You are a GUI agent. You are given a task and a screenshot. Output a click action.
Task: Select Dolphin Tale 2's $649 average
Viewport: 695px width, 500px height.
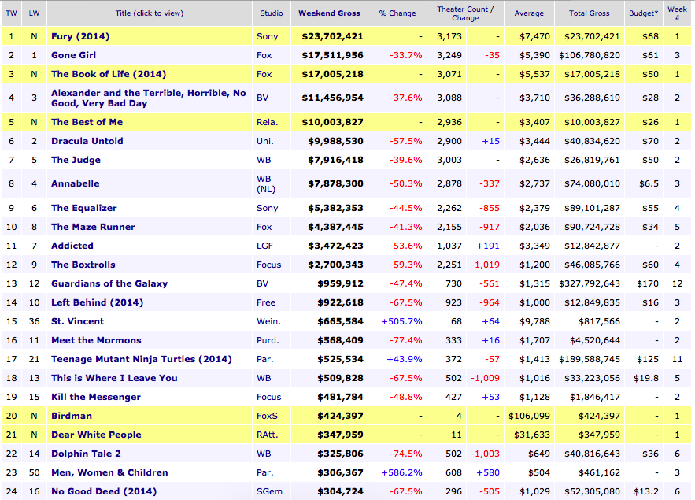539,454
